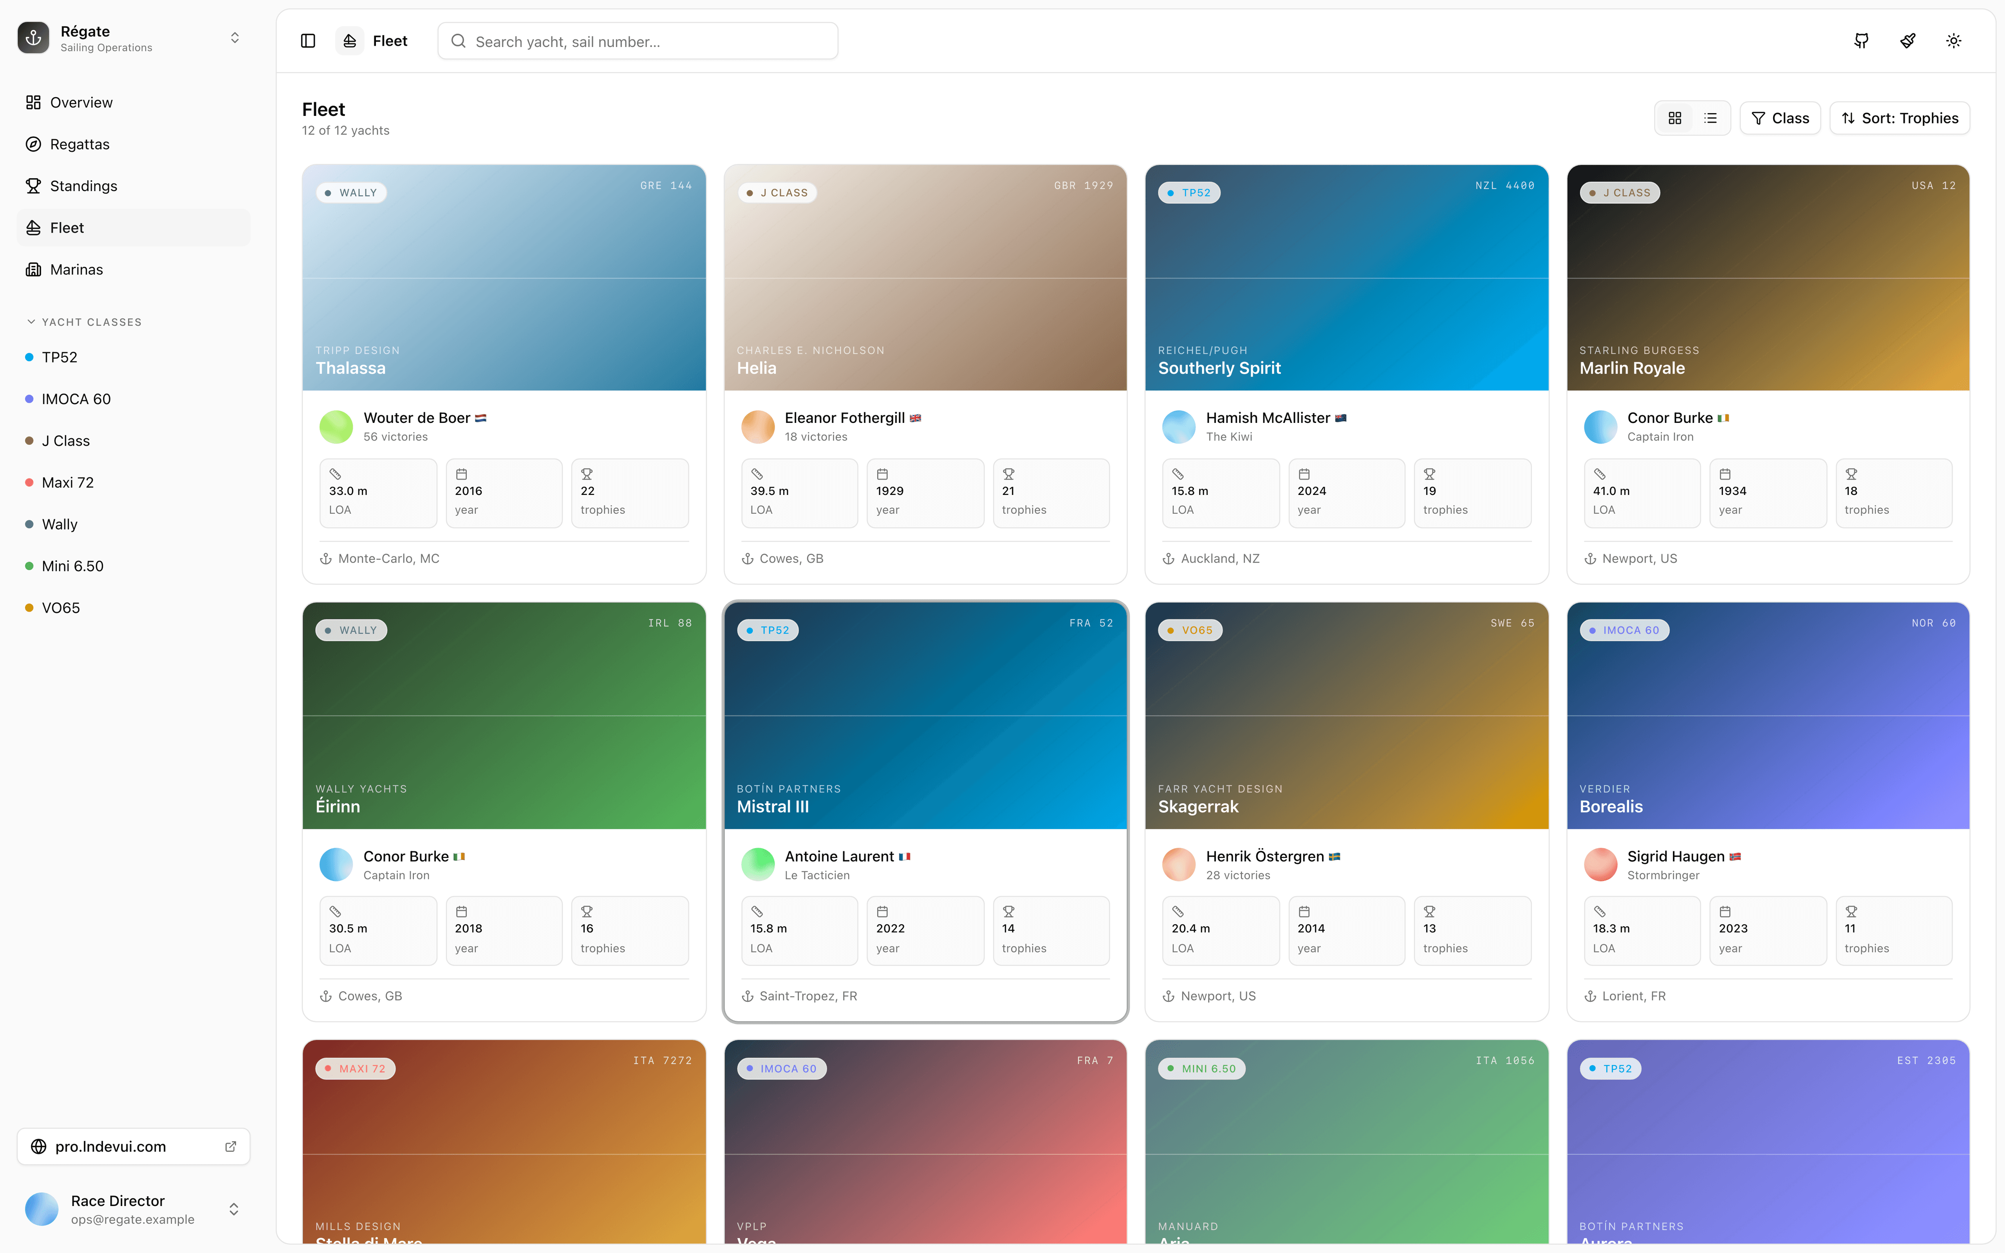Viewport: 2005px width, 1253px height.
Task: Select IMOCA 60 class in sidebar
Action: point(133,399)
